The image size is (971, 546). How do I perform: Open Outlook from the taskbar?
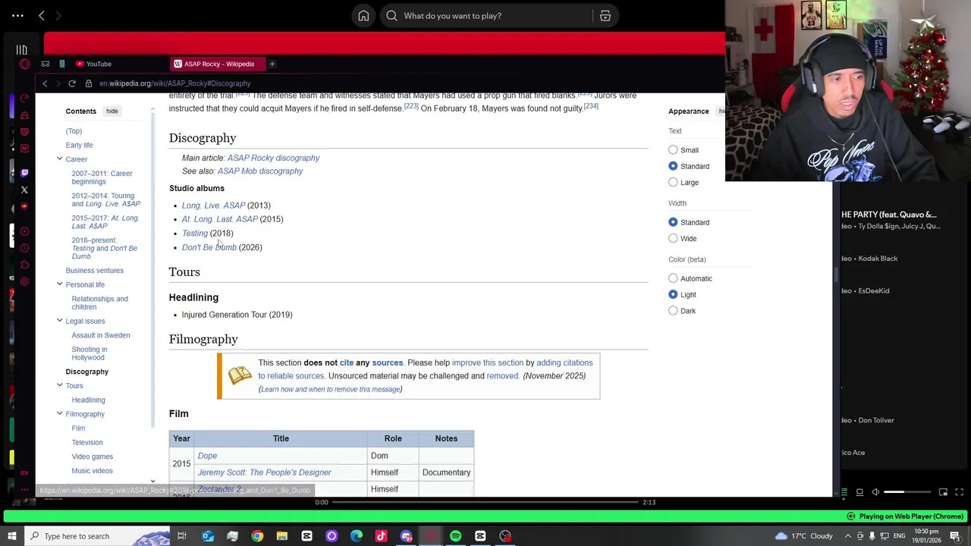click(x=208, y=536)
